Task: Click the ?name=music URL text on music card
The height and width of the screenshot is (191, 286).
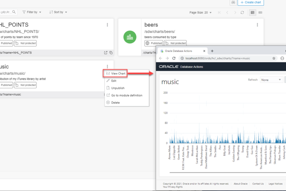Action: pos(10,95)
